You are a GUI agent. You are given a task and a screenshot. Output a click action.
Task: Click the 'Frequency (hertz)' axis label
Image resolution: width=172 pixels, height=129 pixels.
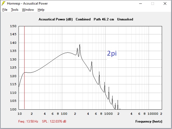(149, 121)
